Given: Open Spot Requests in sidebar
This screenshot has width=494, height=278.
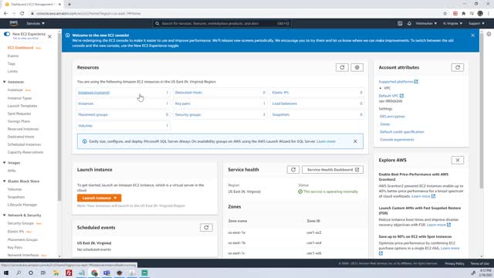Looking at the screenshot, I should click(x=19, y=114).
